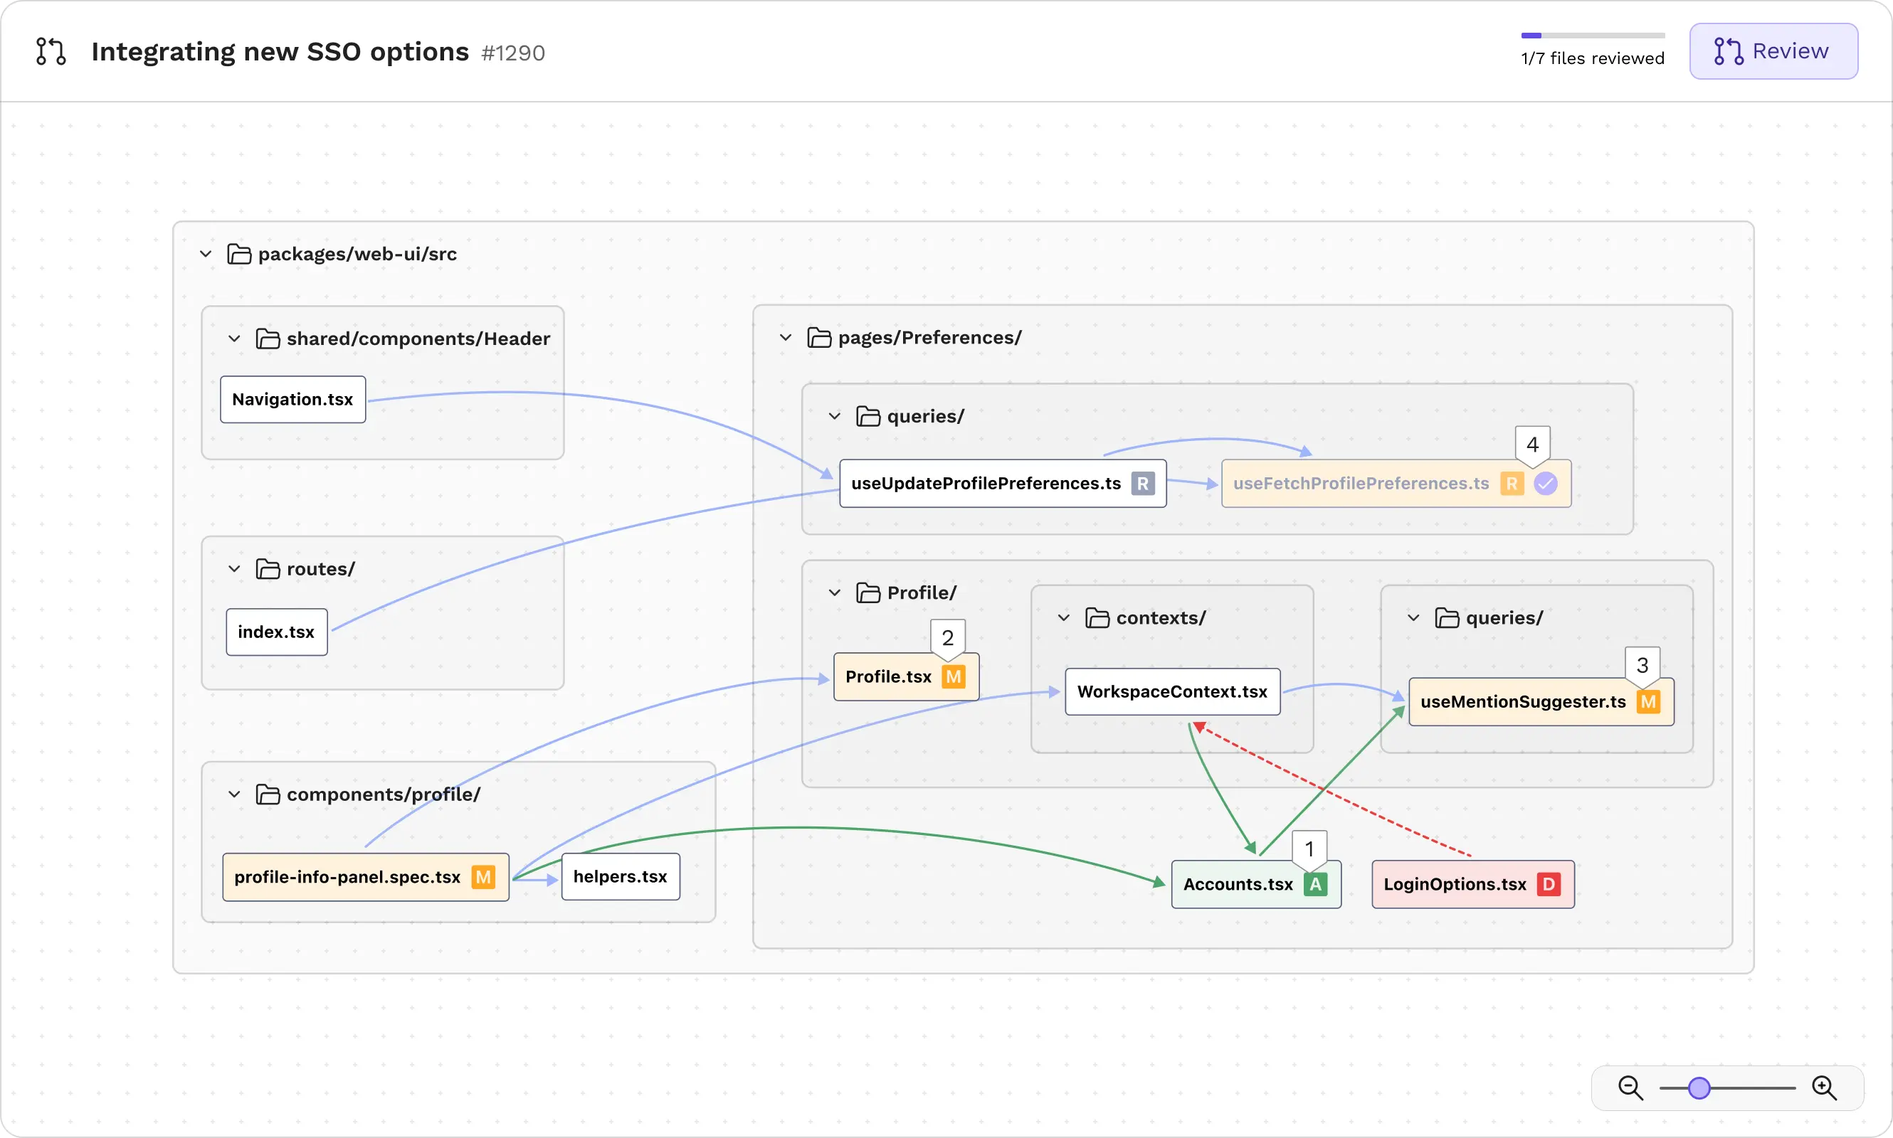
Task: Click the Review button
Action: 1774,50
